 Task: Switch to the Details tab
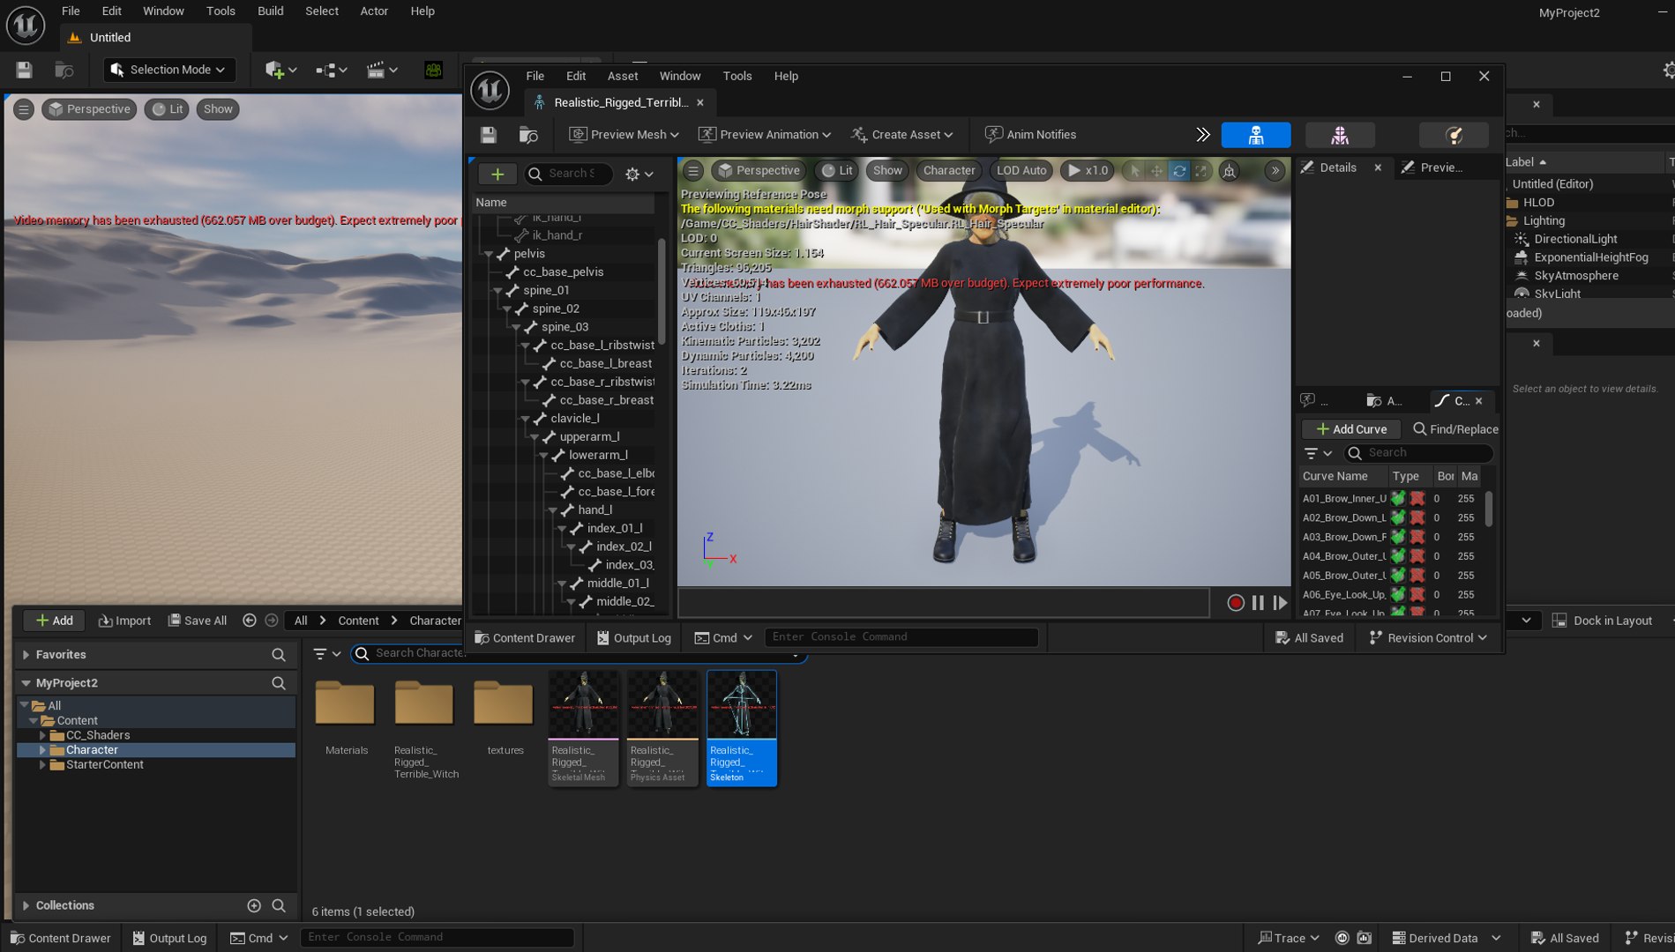coord(1338,167)
